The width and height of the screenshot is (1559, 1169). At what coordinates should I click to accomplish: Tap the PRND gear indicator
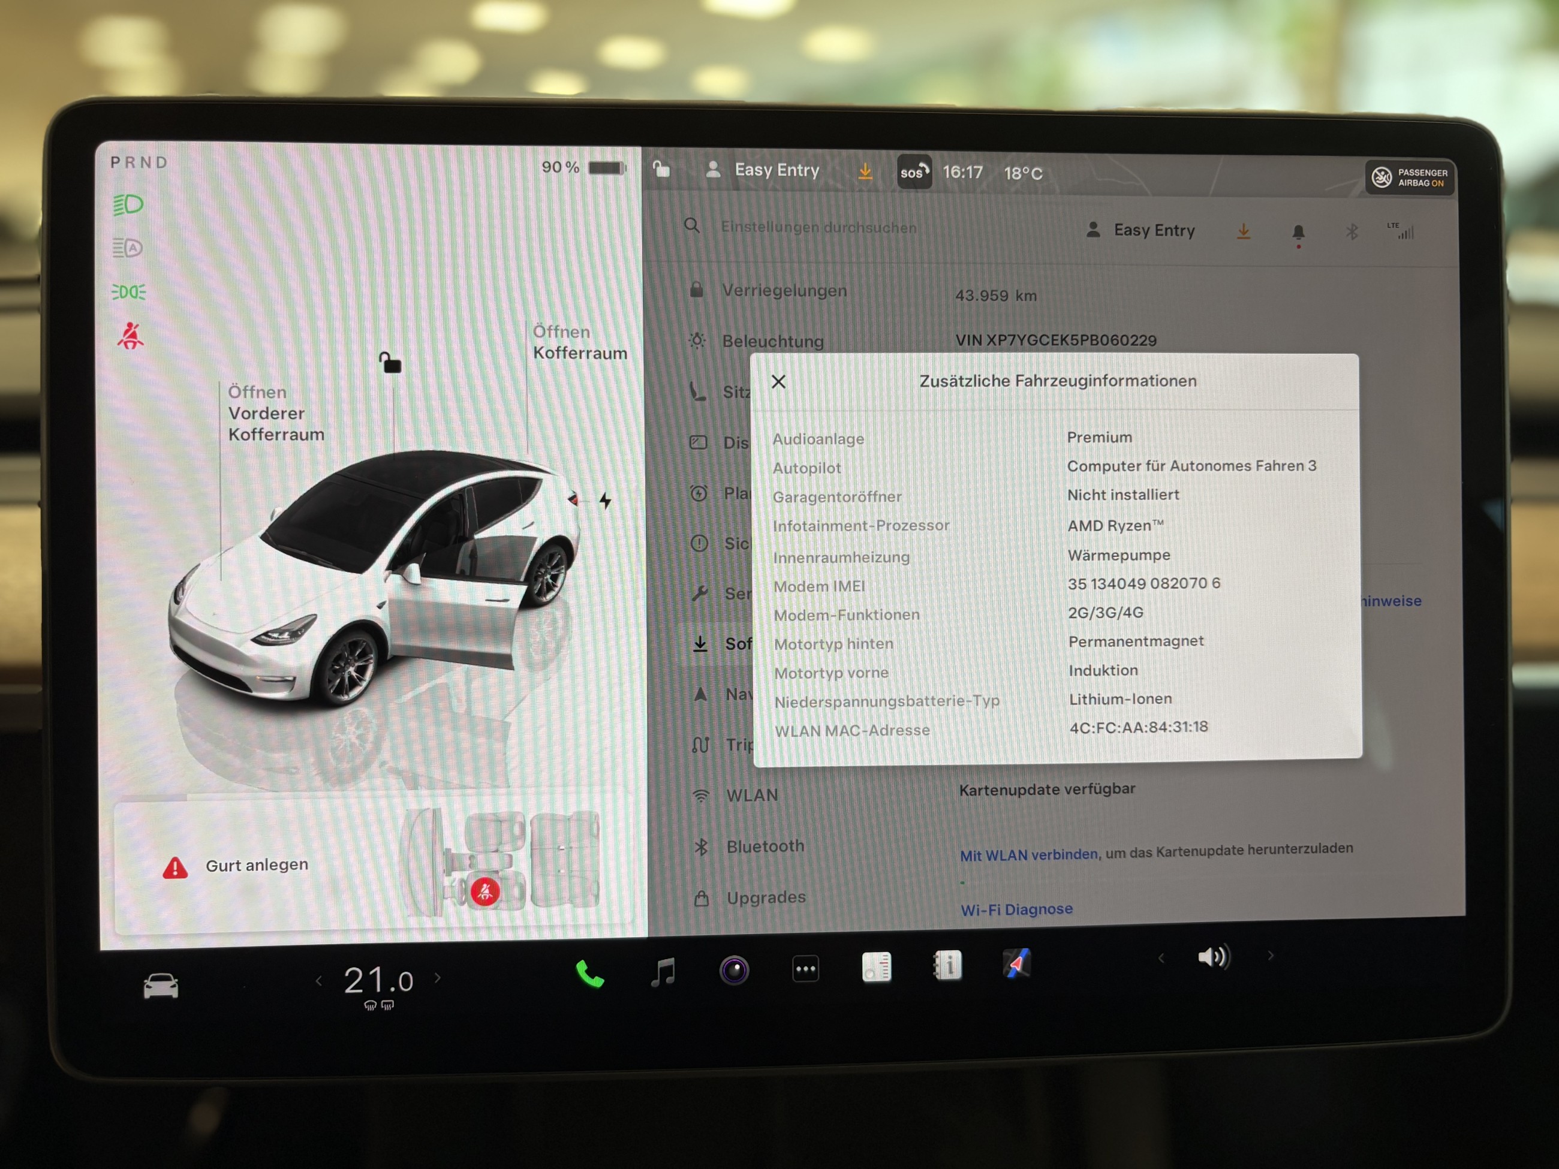click(x=139, y=163)
